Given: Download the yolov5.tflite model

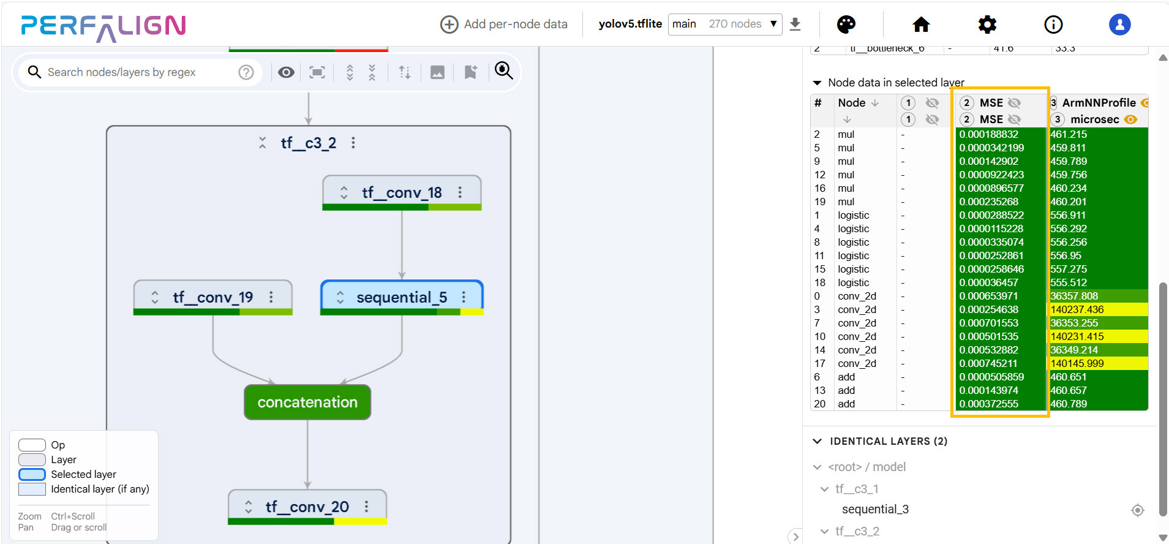Looking at the screenshot, I should pos(795,24).
